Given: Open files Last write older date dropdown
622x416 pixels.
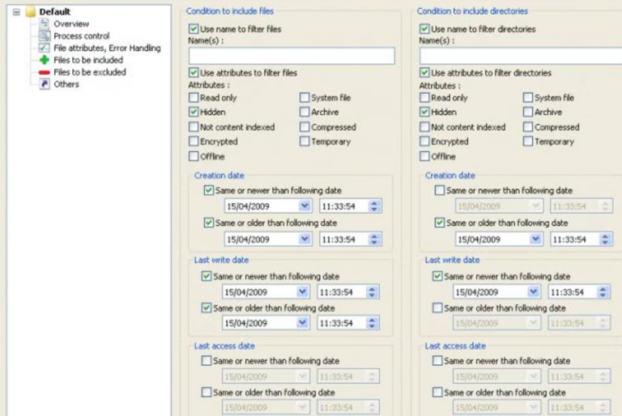Looking at the screenshot, I should pyautogui.click(x=302, y=323).
